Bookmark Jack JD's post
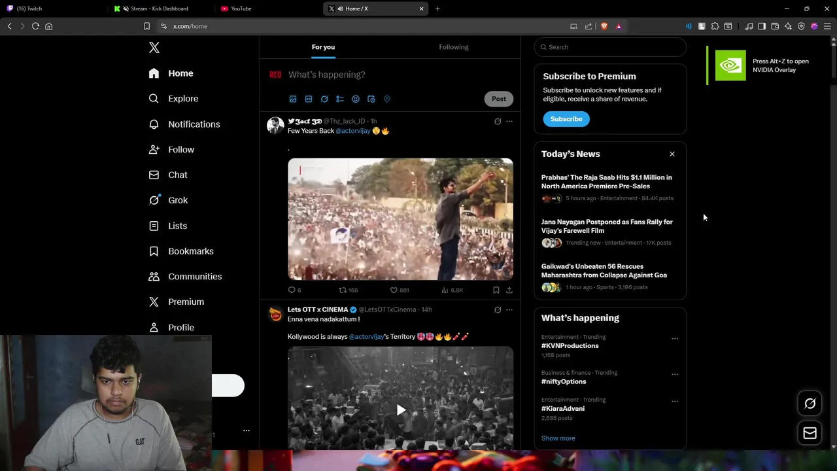 pos(496,290)
